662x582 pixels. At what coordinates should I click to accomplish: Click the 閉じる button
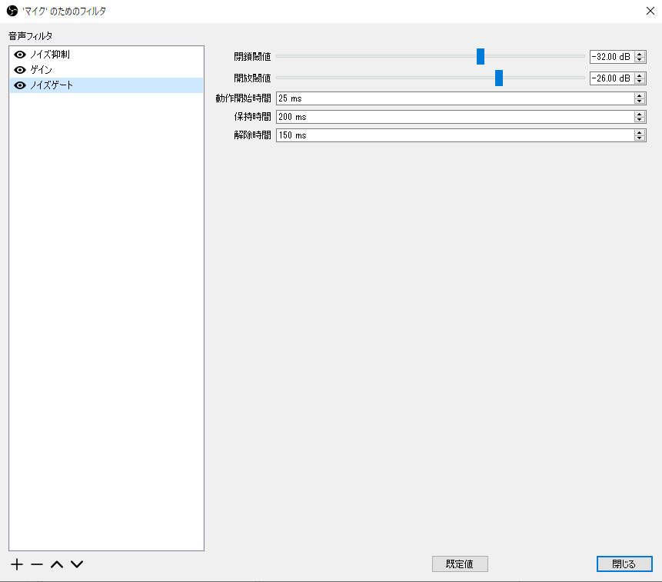(624, 564)
